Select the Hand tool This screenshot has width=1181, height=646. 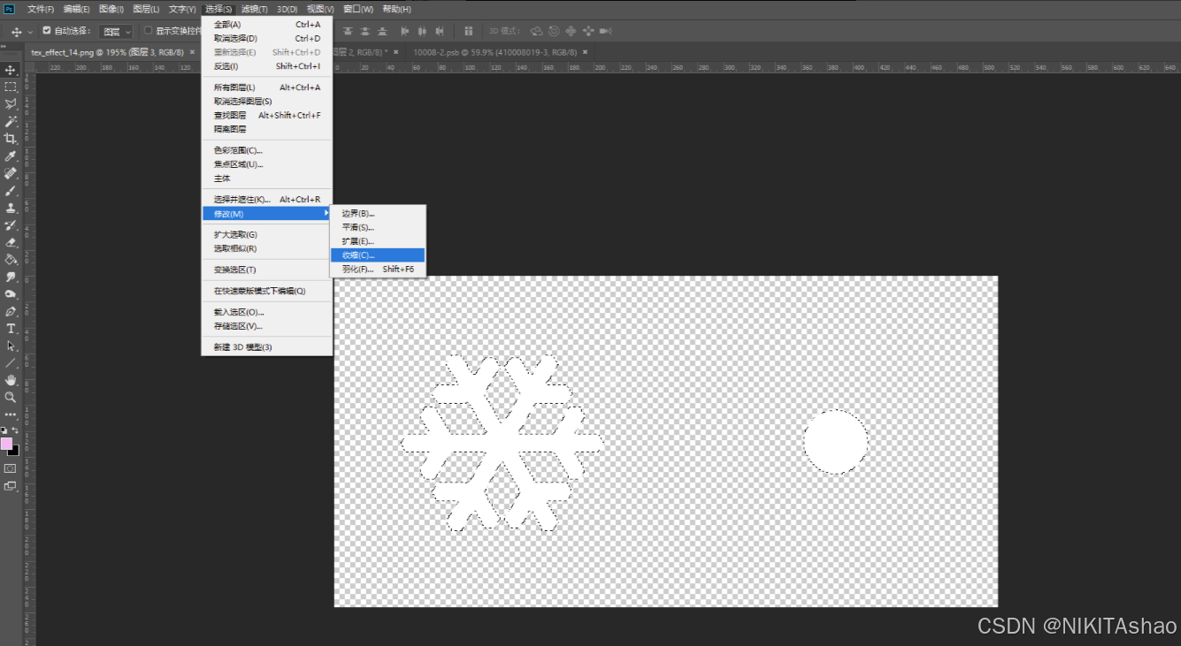11,380
